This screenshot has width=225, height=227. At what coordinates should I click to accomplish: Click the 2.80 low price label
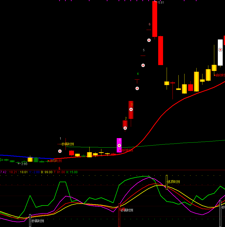point(24,164)
